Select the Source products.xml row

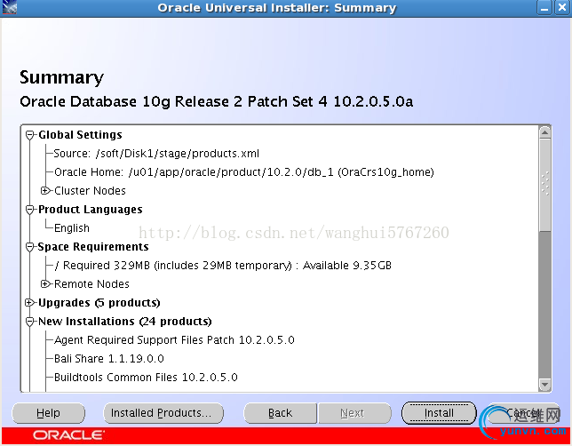coord(156,154)
